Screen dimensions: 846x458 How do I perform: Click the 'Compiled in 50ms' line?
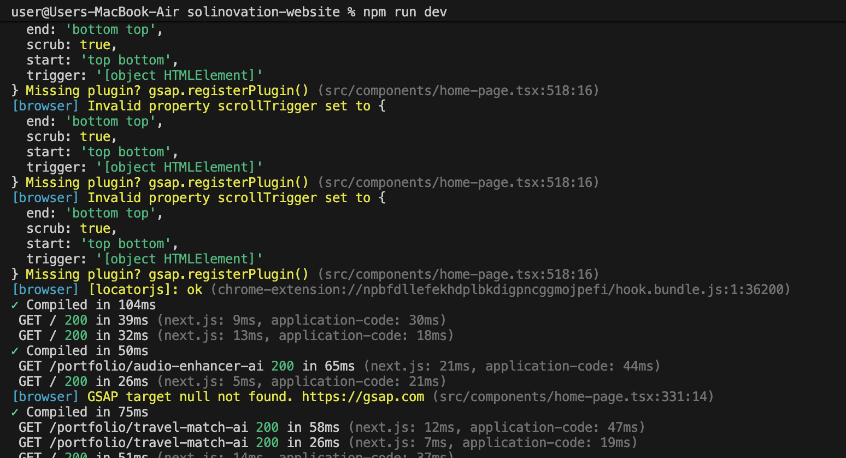click(80, 351)
